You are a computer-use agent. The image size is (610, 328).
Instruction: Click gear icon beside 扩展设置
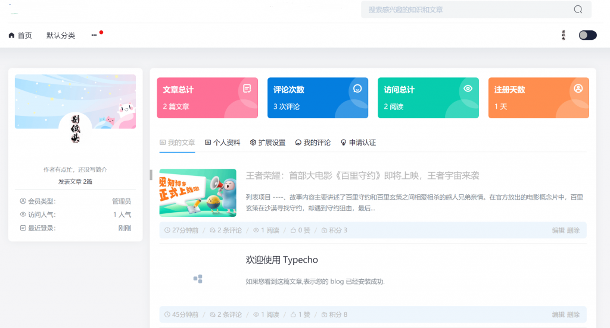(x=253, y=143)
